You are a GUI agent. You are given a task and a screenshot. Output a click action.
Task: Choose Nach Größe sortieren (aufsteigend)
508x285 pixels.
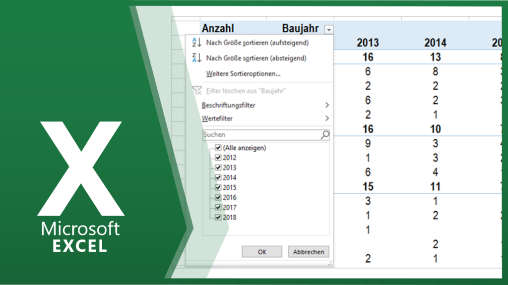pos(257,43)
